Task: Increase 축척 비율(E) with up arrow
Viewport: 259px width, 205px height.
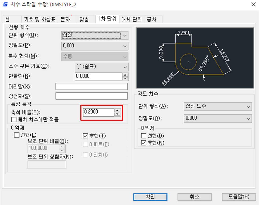Action: point(117,110)
